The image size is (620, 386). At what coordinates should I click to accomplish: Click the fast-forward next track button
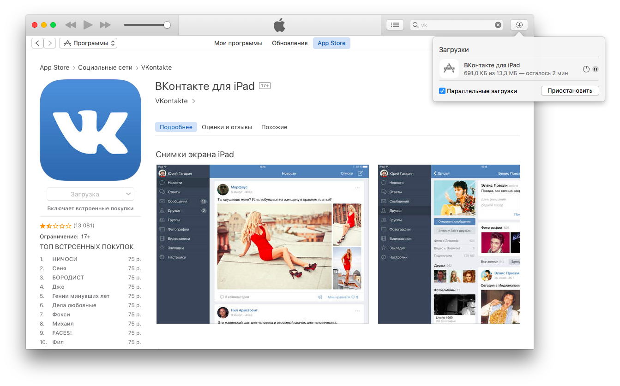(105, 25)
